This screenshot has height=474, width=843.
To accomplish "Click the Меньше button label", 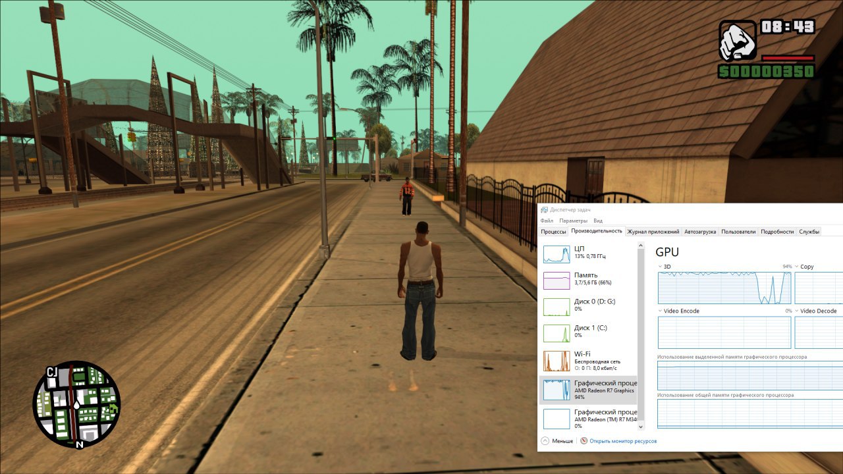I will pos(562,441).
